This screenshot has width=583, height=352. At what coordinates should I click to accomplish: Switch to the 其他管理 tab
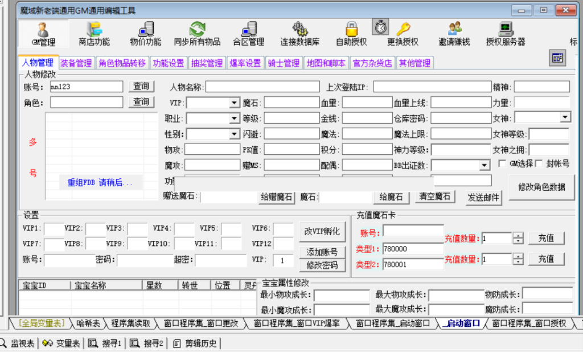[x=414, y=63]
